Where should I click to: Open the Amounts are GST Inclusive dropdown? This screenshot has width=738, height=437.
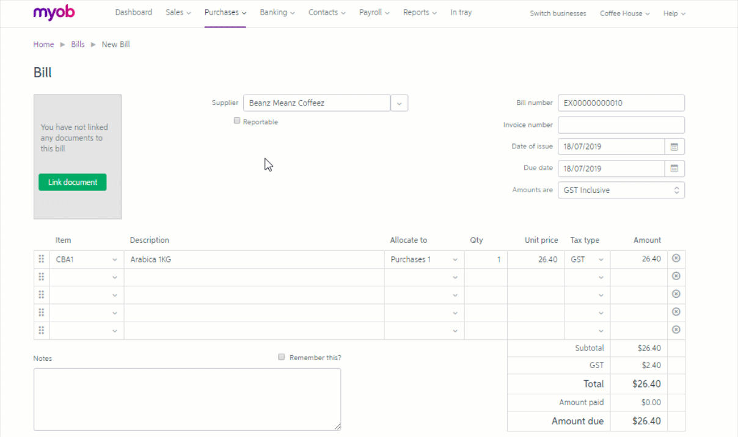point(621,190)
